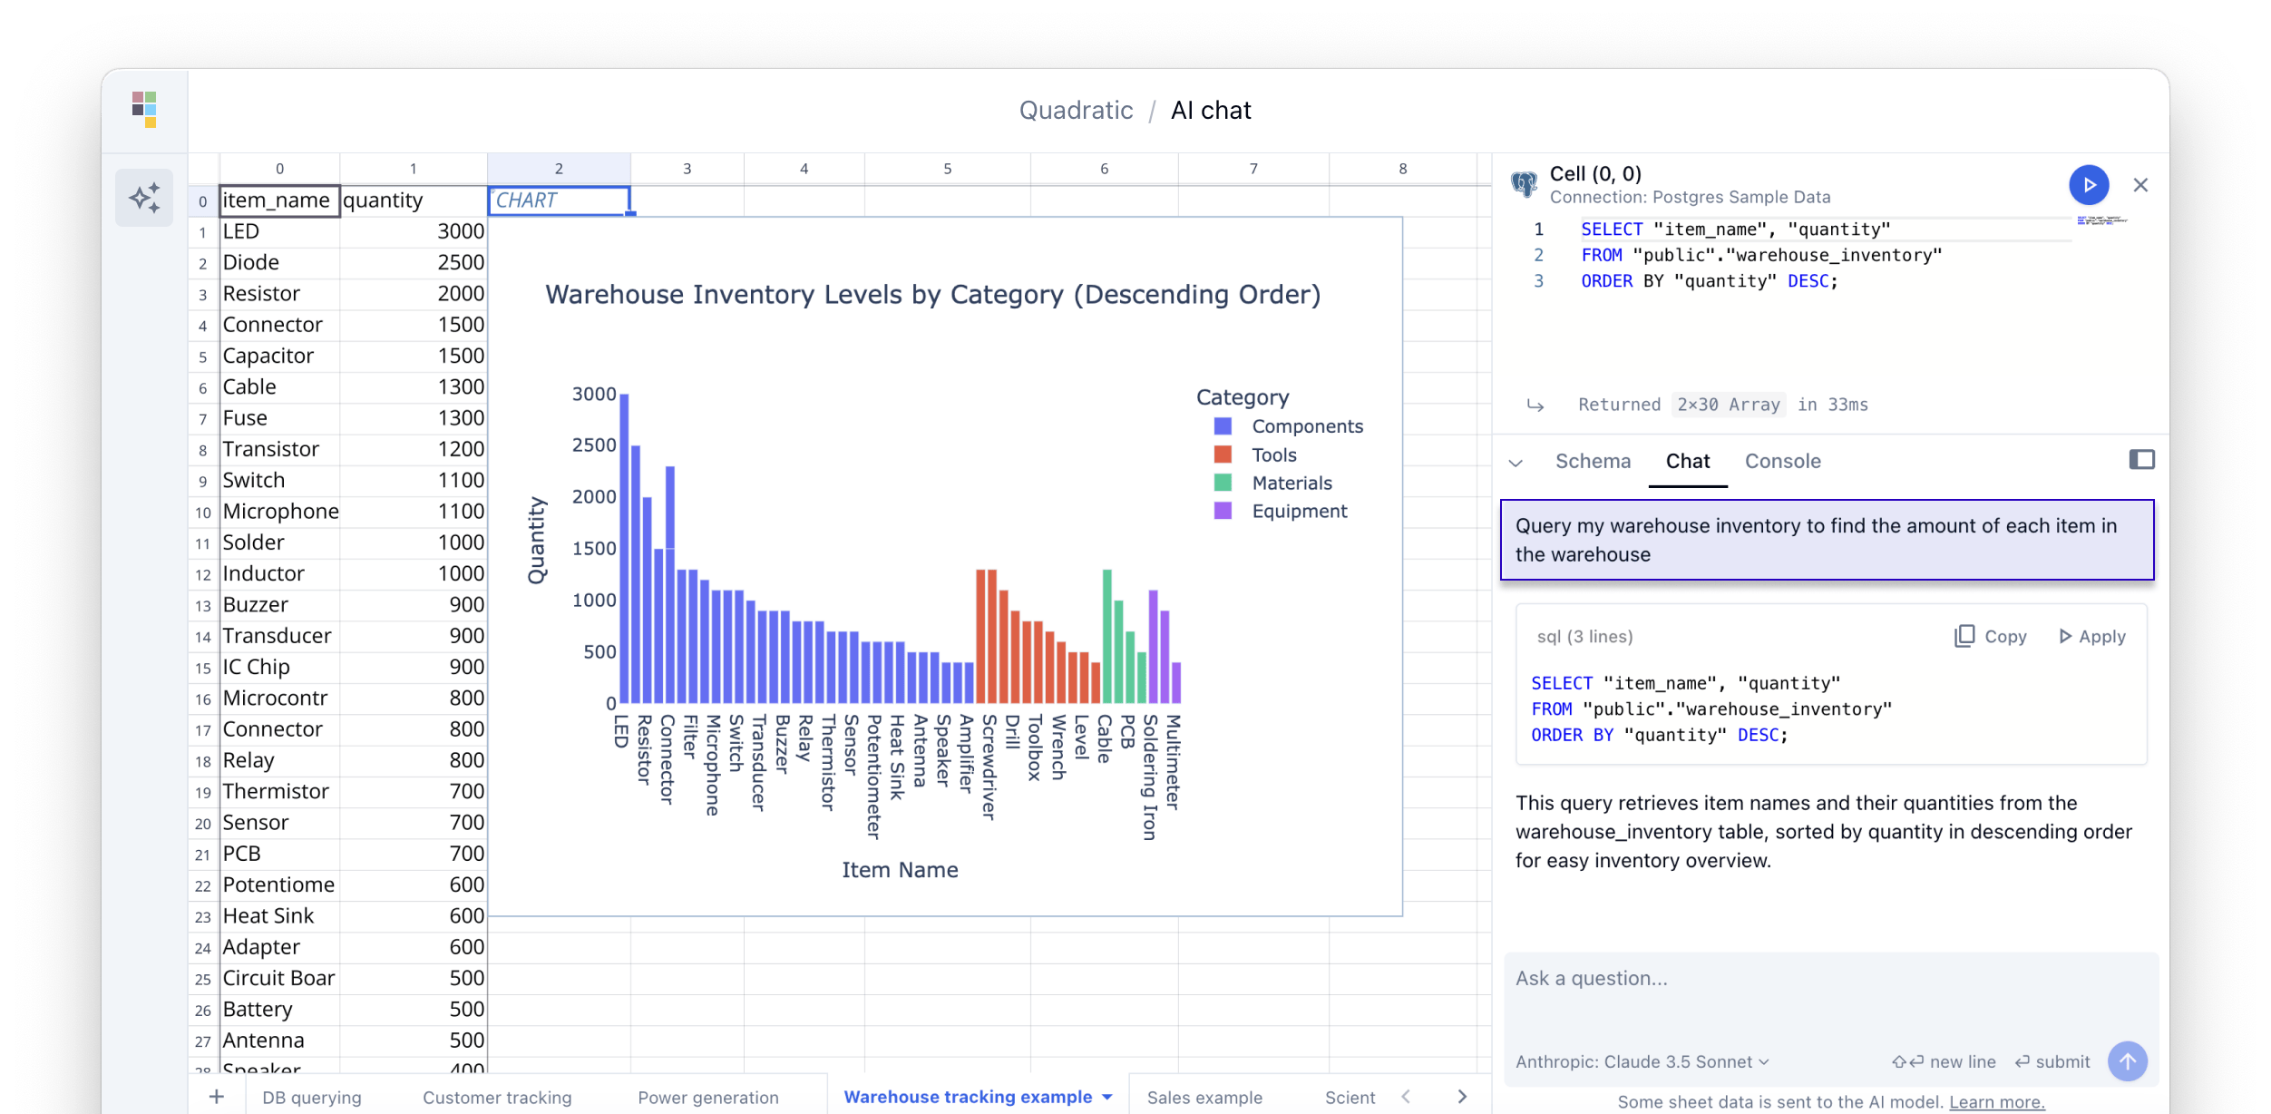Click the Run query play button
This screenshot has width=2271, height=1114.
coord(2089,182)
